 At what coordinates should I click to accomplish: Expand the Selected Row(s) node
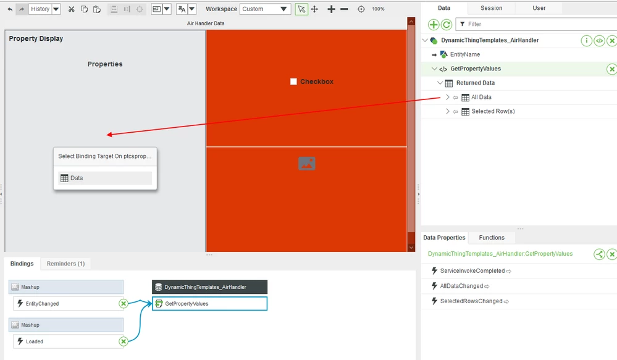click(x=447, y=111)
